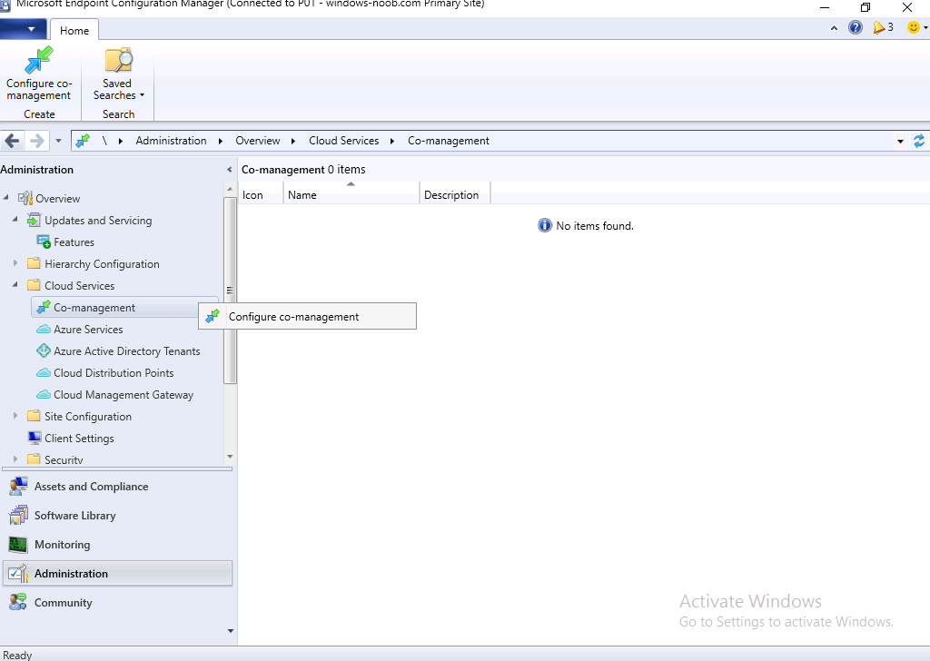Image resolution: width=930 pixels, height=661 pixels.
Task: Click the Hierarchy Configuration folder icon
Action: [x=34, y=263]
